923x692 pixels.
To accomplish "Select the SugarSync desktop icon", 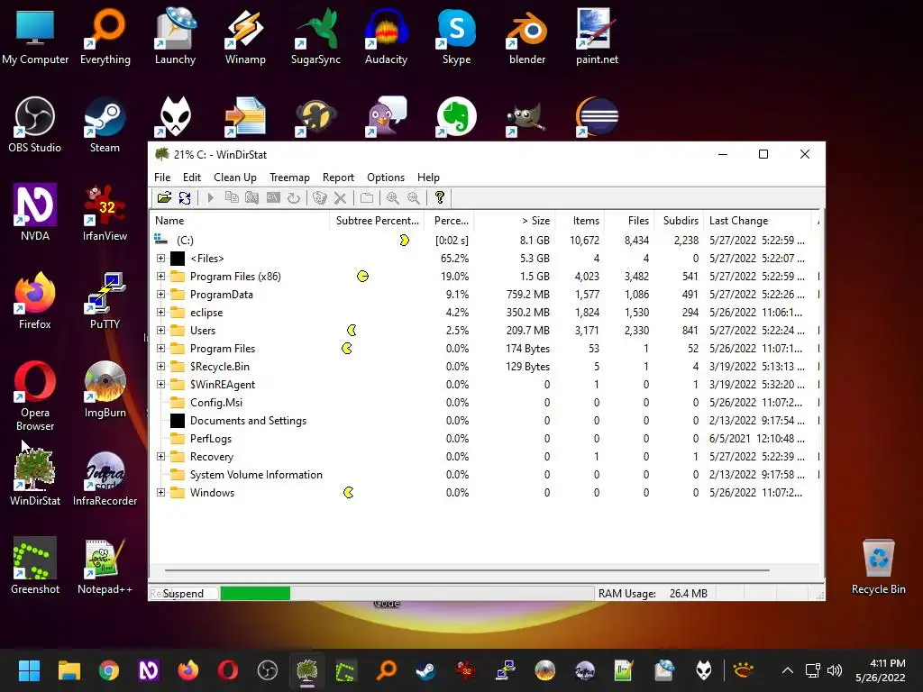I will click(x=315, y=36).
